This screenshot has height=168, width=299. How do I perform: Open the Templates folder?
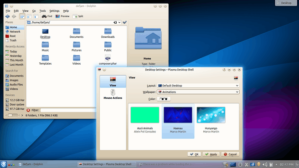45,60
